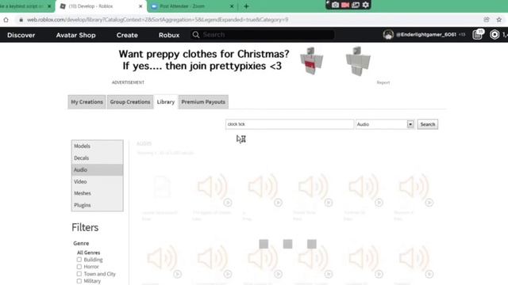Screen dimensions: 508x285
Task: Toggle the Horror genre checkbox
Action: [79, 267]
